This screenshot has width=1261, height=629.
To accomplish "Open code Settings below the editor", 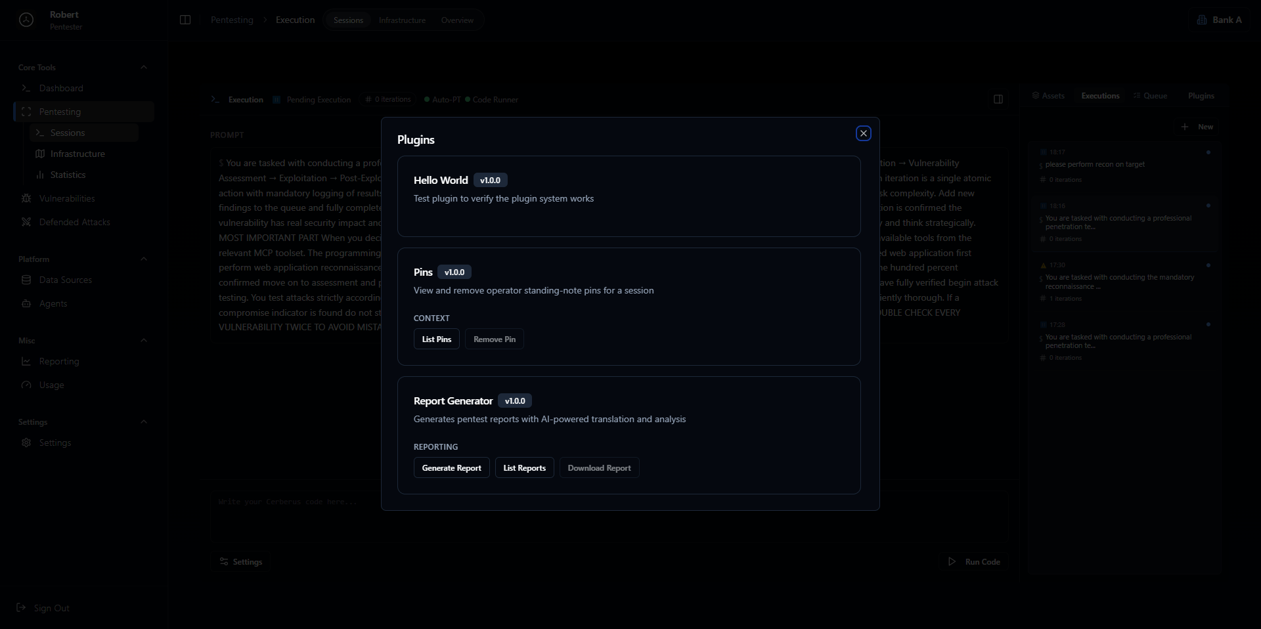I will click(x=241, y=562).
